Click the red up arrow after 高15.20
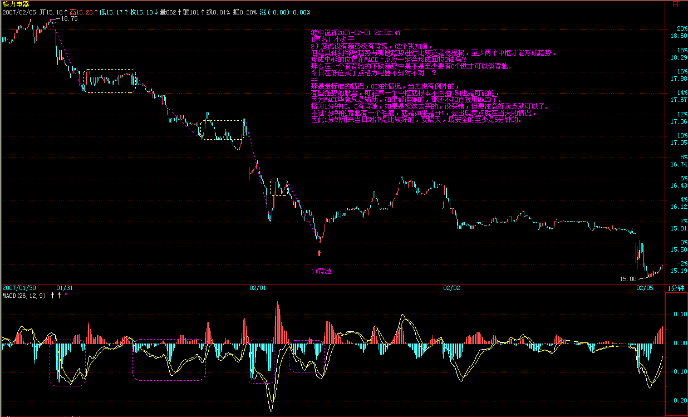Viewport: 688px width, 417px height. pyautogui.click(x=95, y=12)
